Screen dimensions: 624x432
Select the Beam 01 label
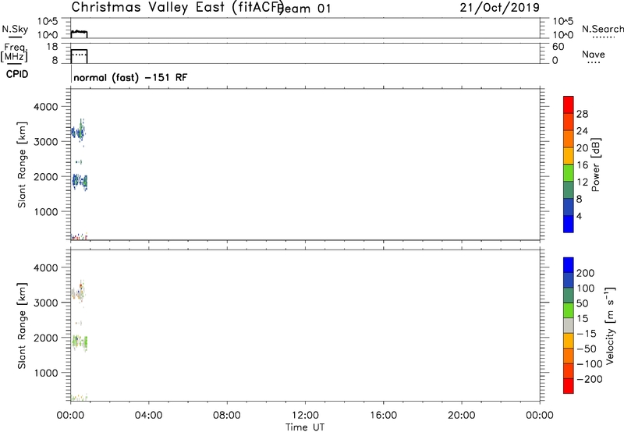click(304, 9)
